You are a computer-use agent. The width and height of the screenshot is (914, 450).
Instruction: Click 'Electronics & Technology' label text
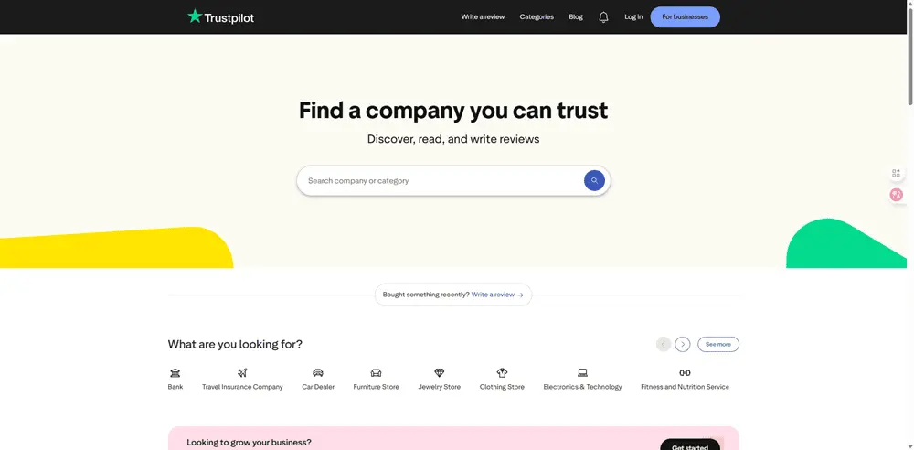(x=582, y=387)
